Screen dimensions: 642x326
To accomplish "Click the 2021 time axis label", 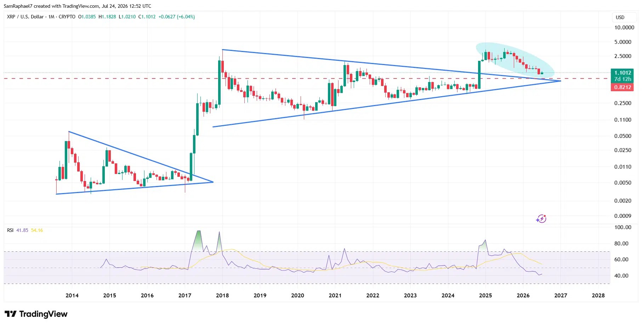I will pos(335,296).
